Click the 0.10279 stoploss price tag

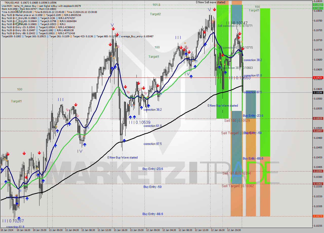pyautogui.click(x=318, y=216)
